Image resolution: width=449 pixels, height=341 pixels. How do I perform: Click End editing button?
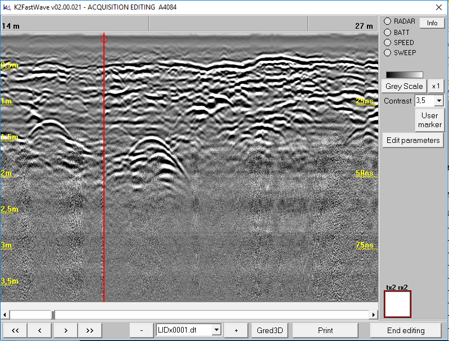pos(406,330)
